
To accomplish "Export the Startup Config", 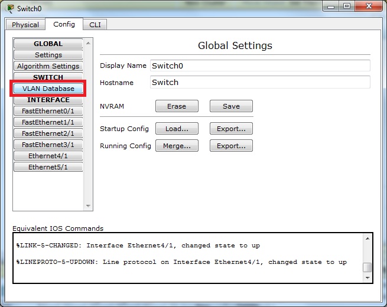I will [x=231, y=129].
